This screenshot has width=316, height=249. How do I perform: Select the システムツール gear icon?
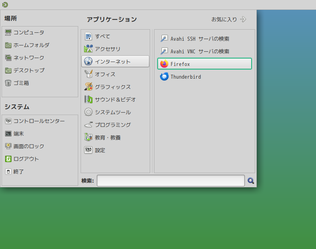(x=88, y=112)
